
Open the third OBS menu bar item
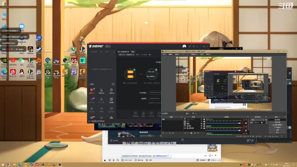[177, 54]
